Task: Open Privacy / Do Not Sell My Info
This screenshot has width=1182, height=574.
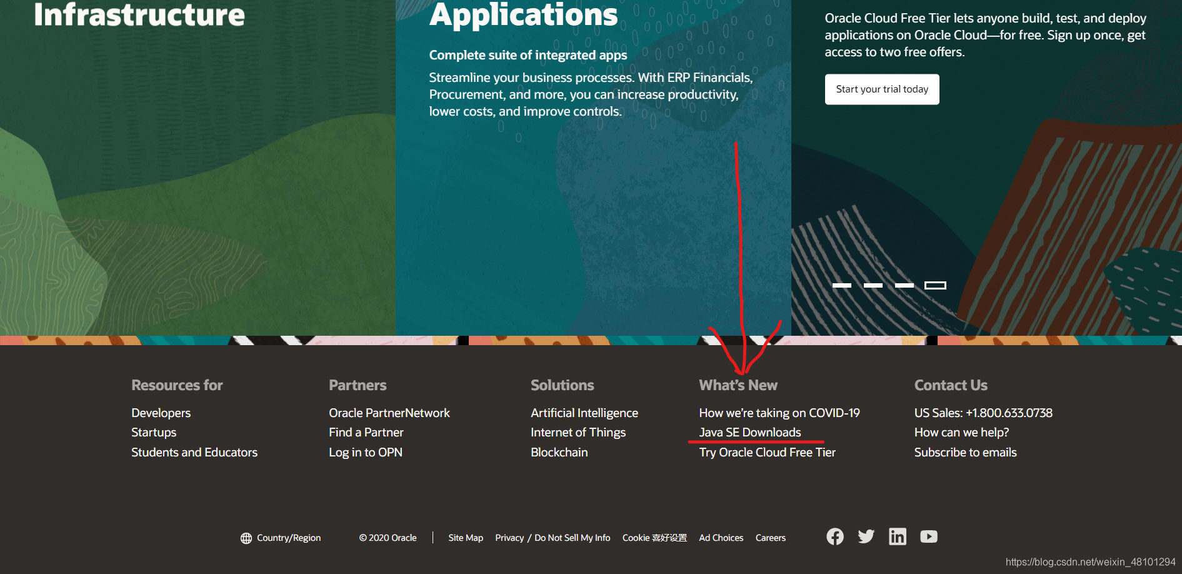Action: point(553,538)
